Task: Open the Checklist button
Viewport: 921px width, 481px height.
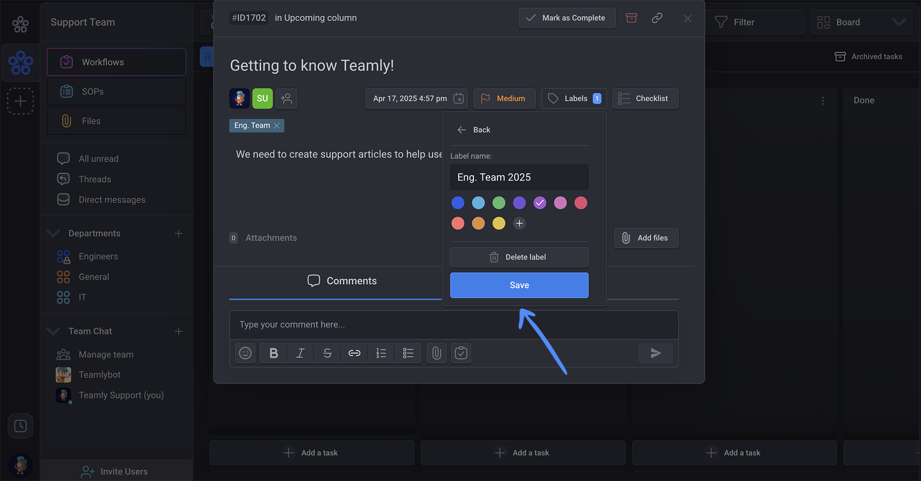Action: click(645, 99)
